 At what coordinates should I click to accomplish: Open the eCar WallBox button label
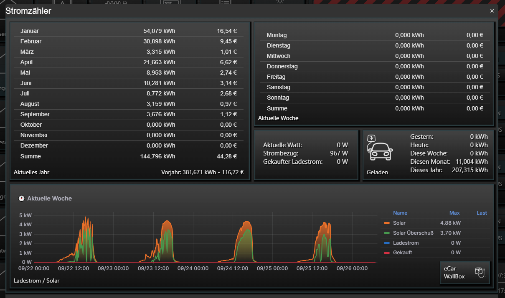454,273
